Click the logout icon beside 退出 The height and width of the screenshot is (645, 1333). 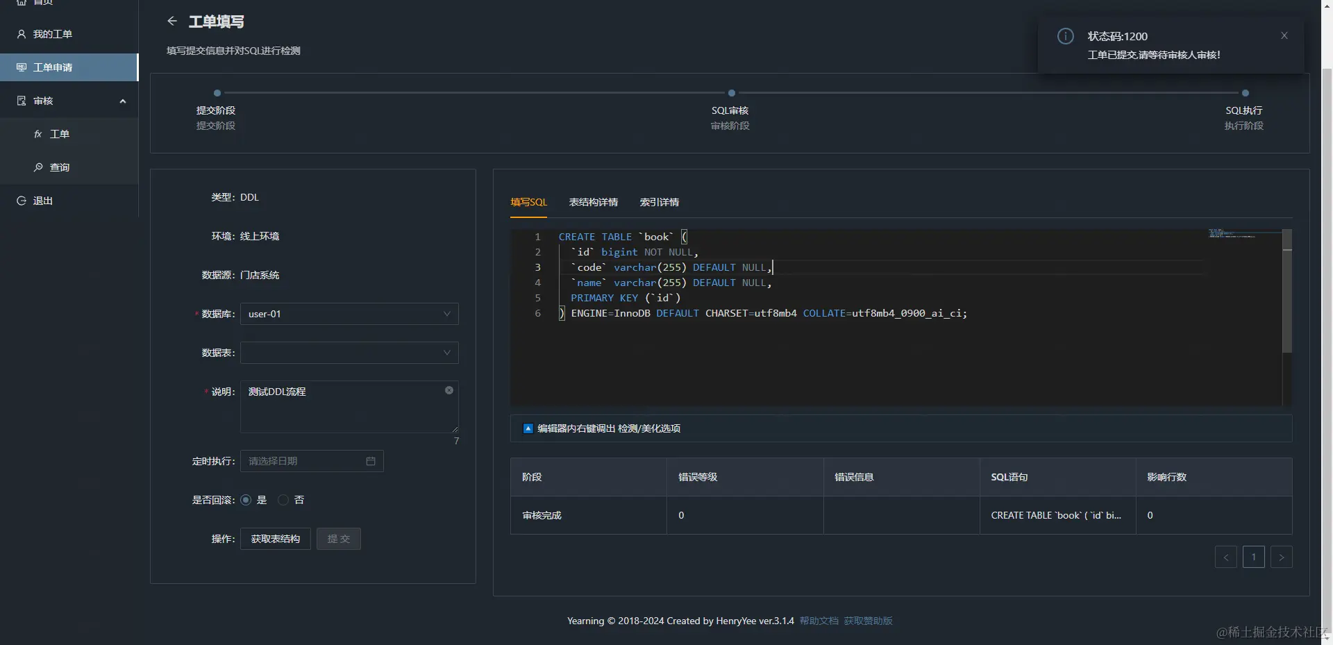pyautogui.click(x=22, y=201)
